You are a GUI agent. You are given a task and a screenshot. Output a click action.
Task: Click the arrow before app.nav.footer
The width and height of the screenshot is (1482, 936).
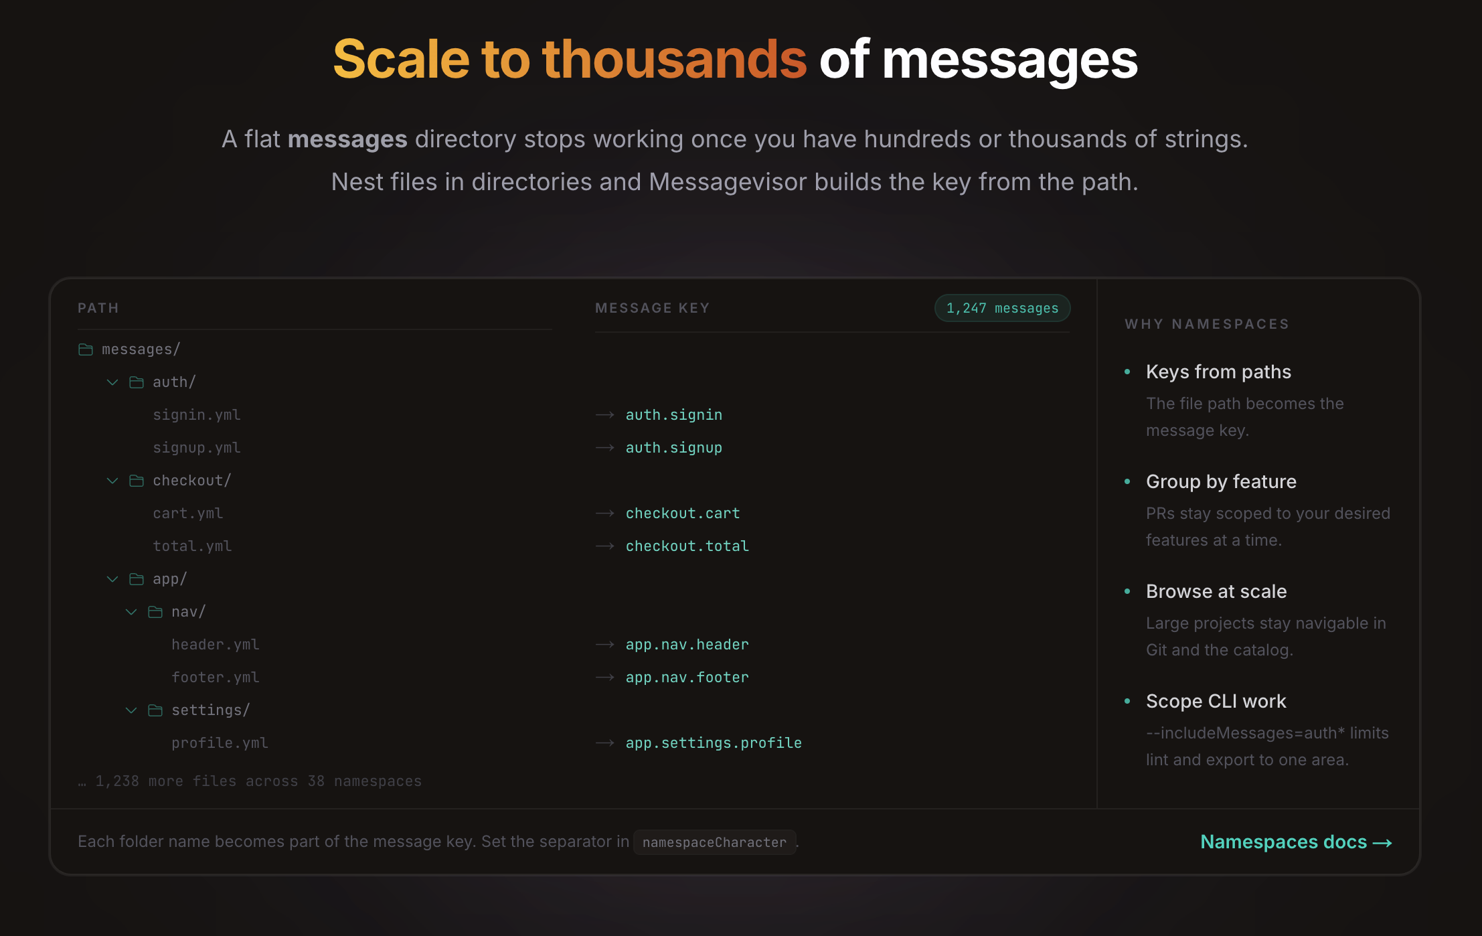click(x=605, y=678)
